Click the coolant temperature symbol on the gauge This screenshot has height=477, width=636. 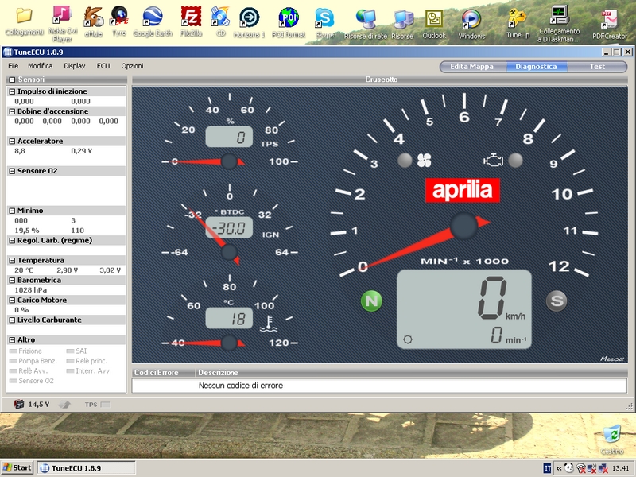268,324
